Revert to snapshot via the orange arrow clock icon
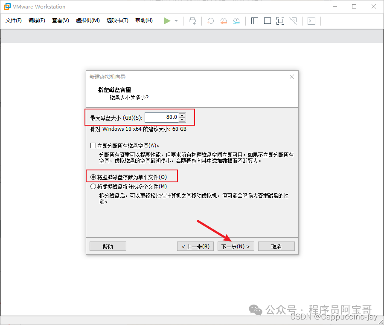384x325 pixels. (223, 21)
